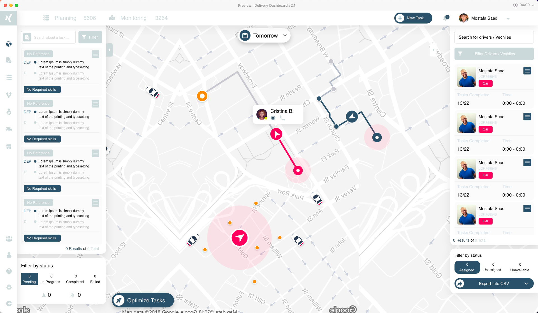Screen dimensions: 538x313
Task: Open menu icon on first task card
Action: [x=95, y=54]
